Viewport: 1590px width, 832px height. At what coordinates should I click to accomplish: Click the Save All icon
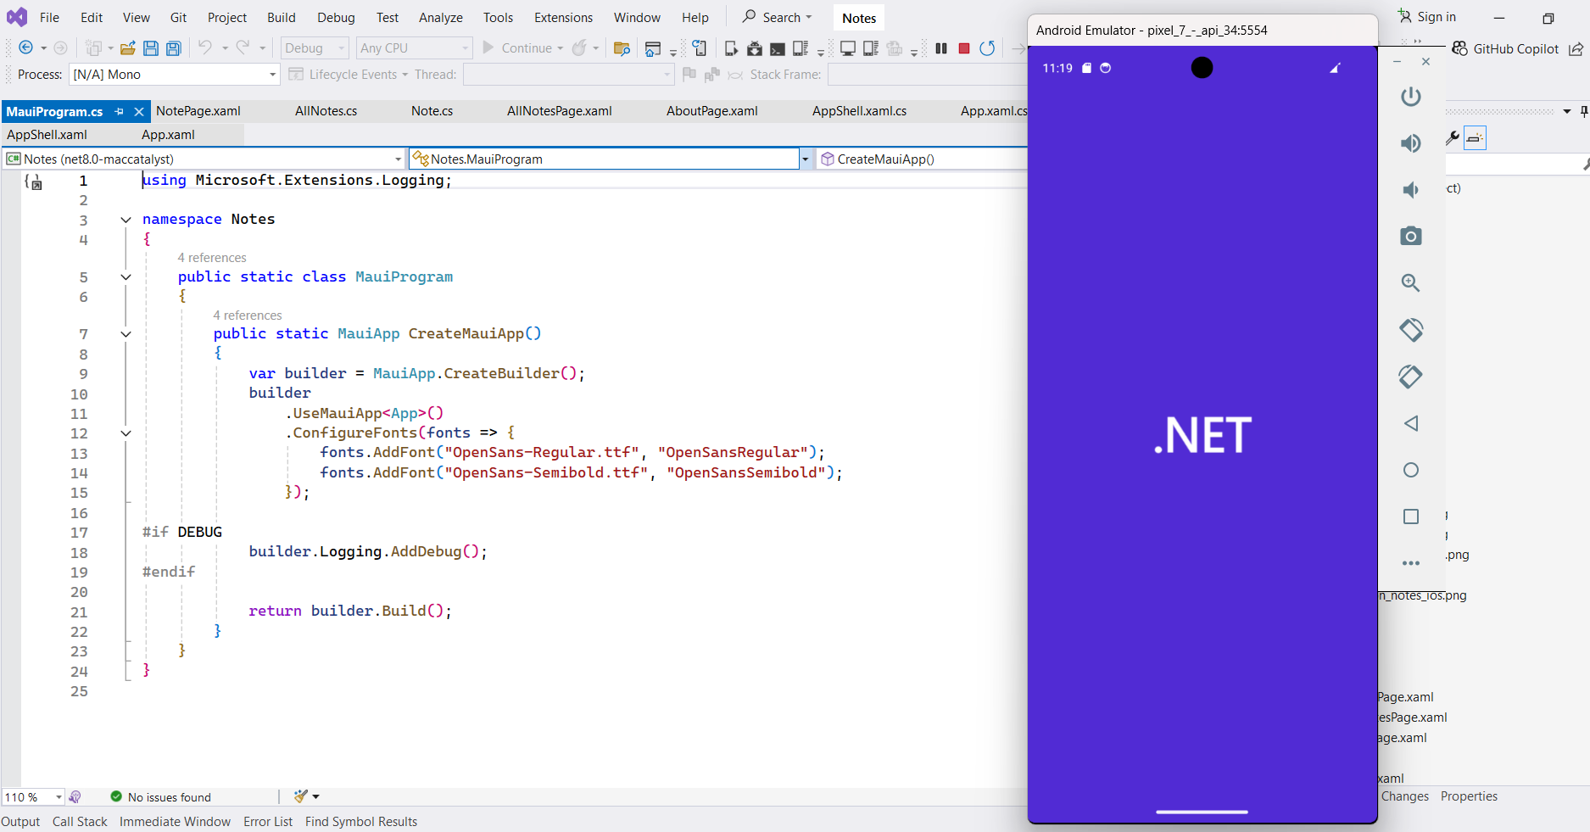pyautogui.click(x=174, y=48)
